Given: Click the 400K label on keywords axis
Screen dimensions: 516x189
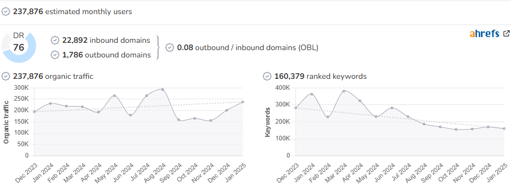Looking at the screenshot, I should point(283,88).
